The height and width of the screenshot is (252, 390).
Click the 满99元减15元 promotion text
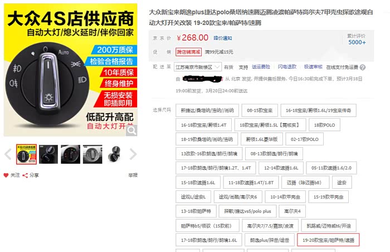tap(219, 52)
